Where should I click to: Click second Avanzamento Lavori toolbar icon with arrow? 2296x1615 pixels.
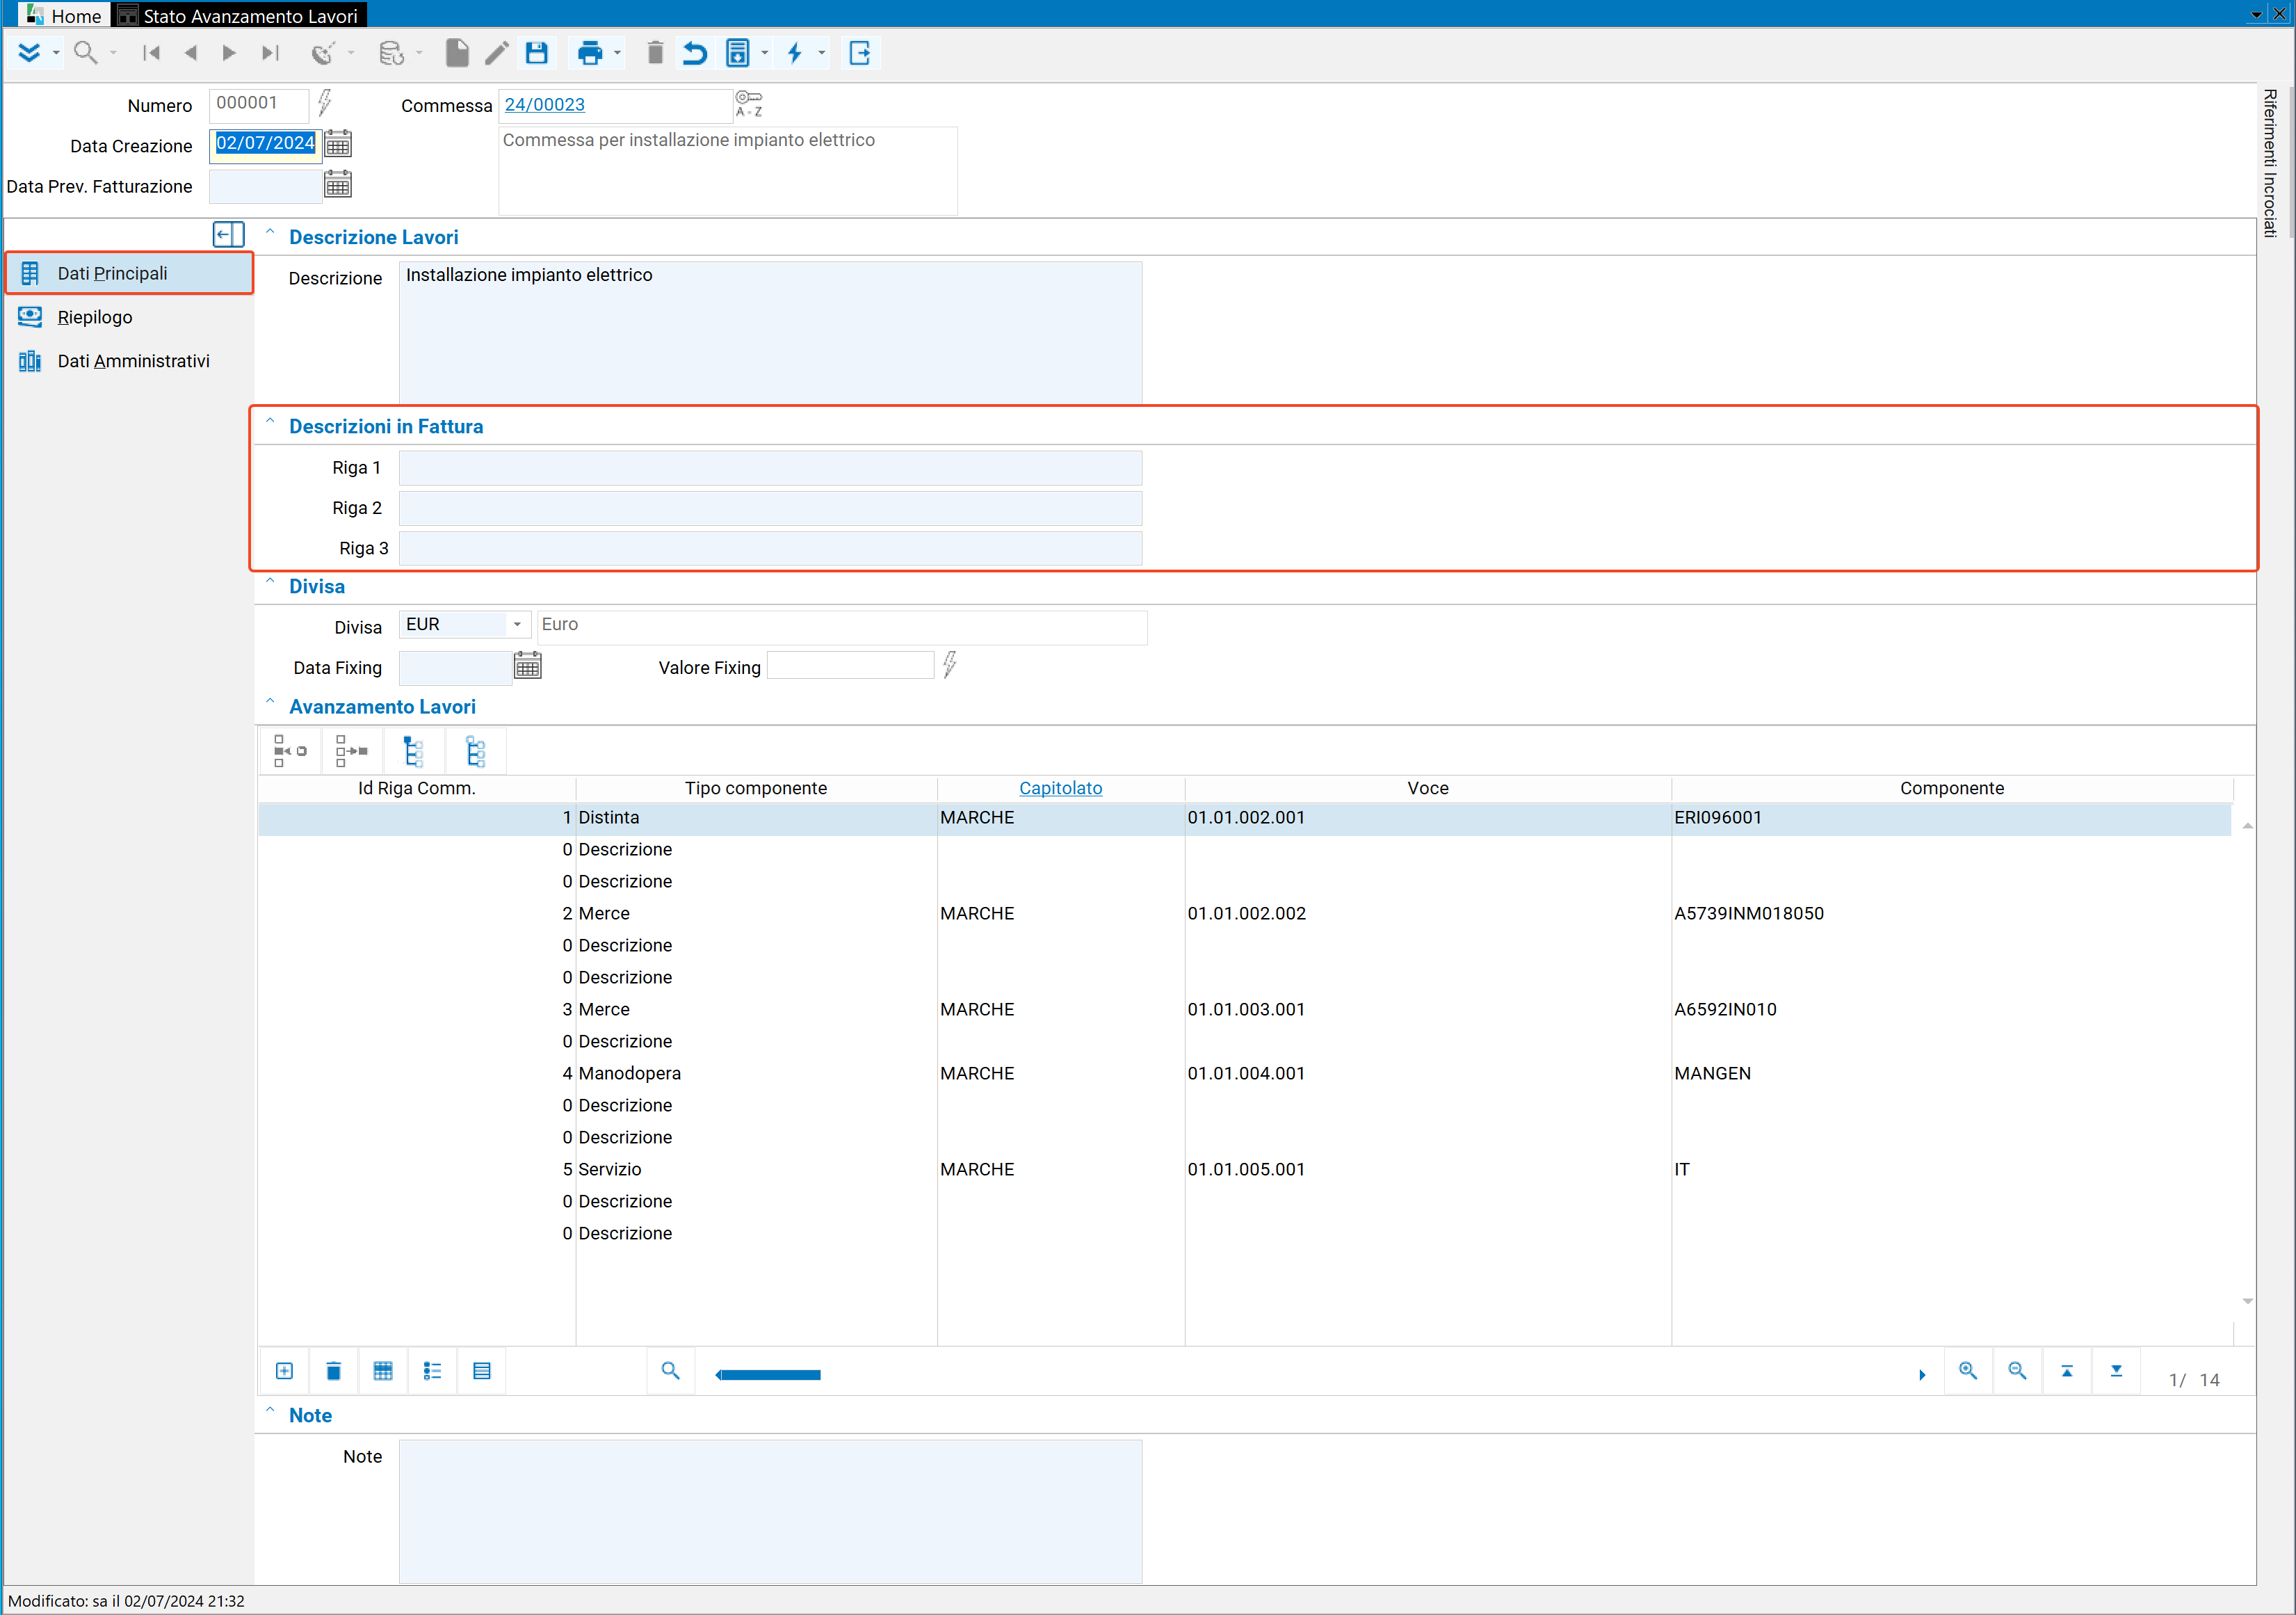click(x=352, y=751)
